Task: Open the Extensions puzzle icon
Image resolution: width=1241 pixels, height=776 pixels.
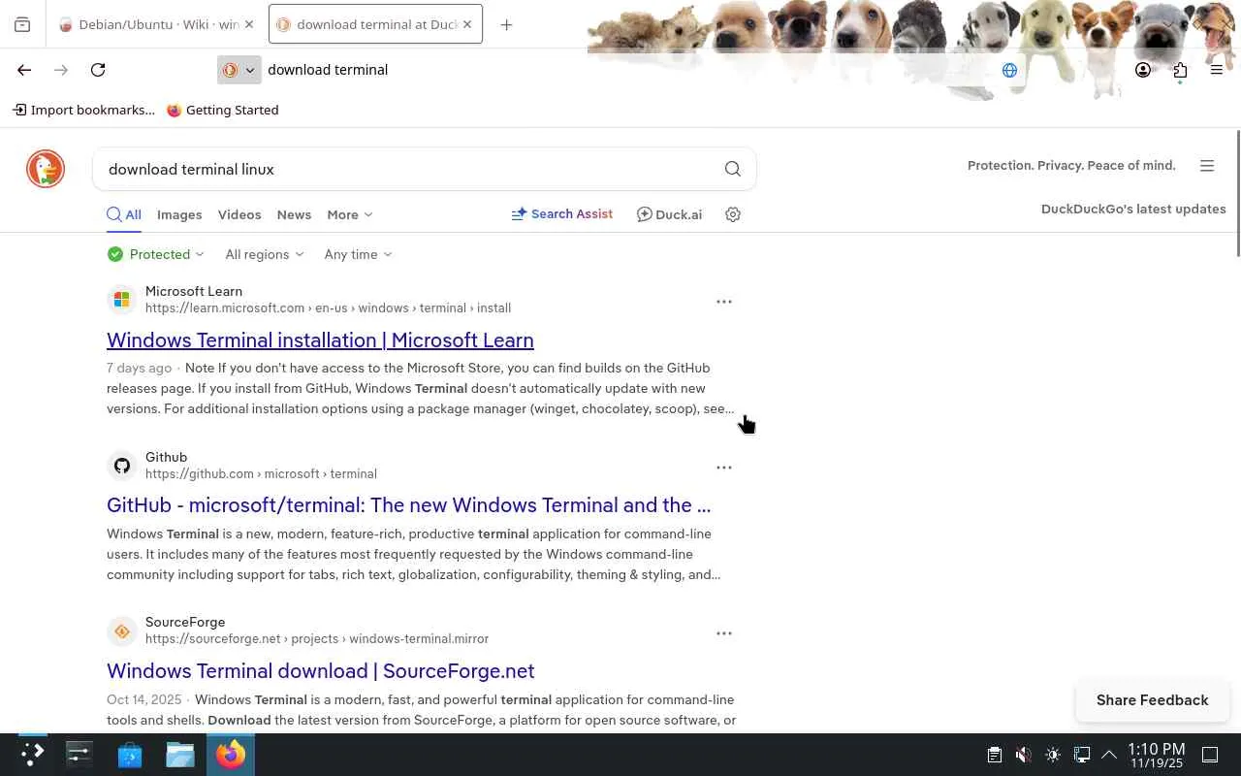Action: tap(1180, 70)
